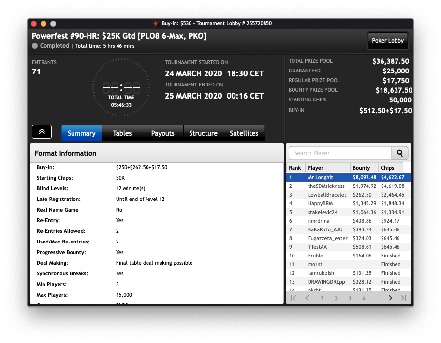Viewport: 441px width, 343px height.
Task: Open page 2 of the player list
Action: [x=336, y=299]
